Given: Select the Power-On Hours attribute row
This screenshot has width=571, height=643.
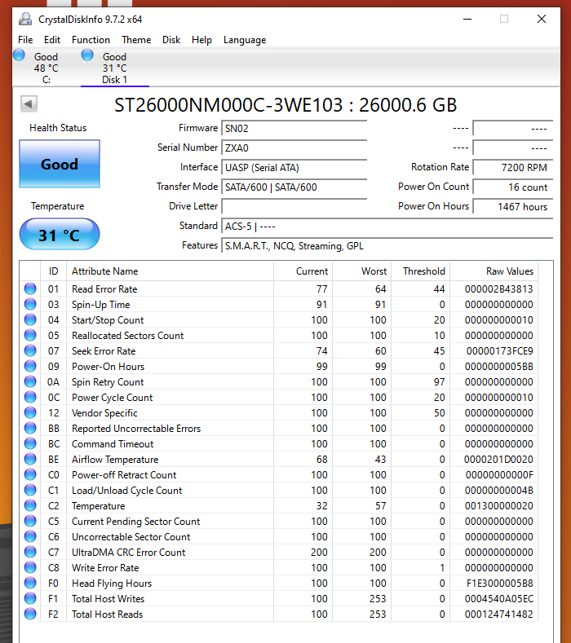Looking at the screenshot, I should [108, 366].
